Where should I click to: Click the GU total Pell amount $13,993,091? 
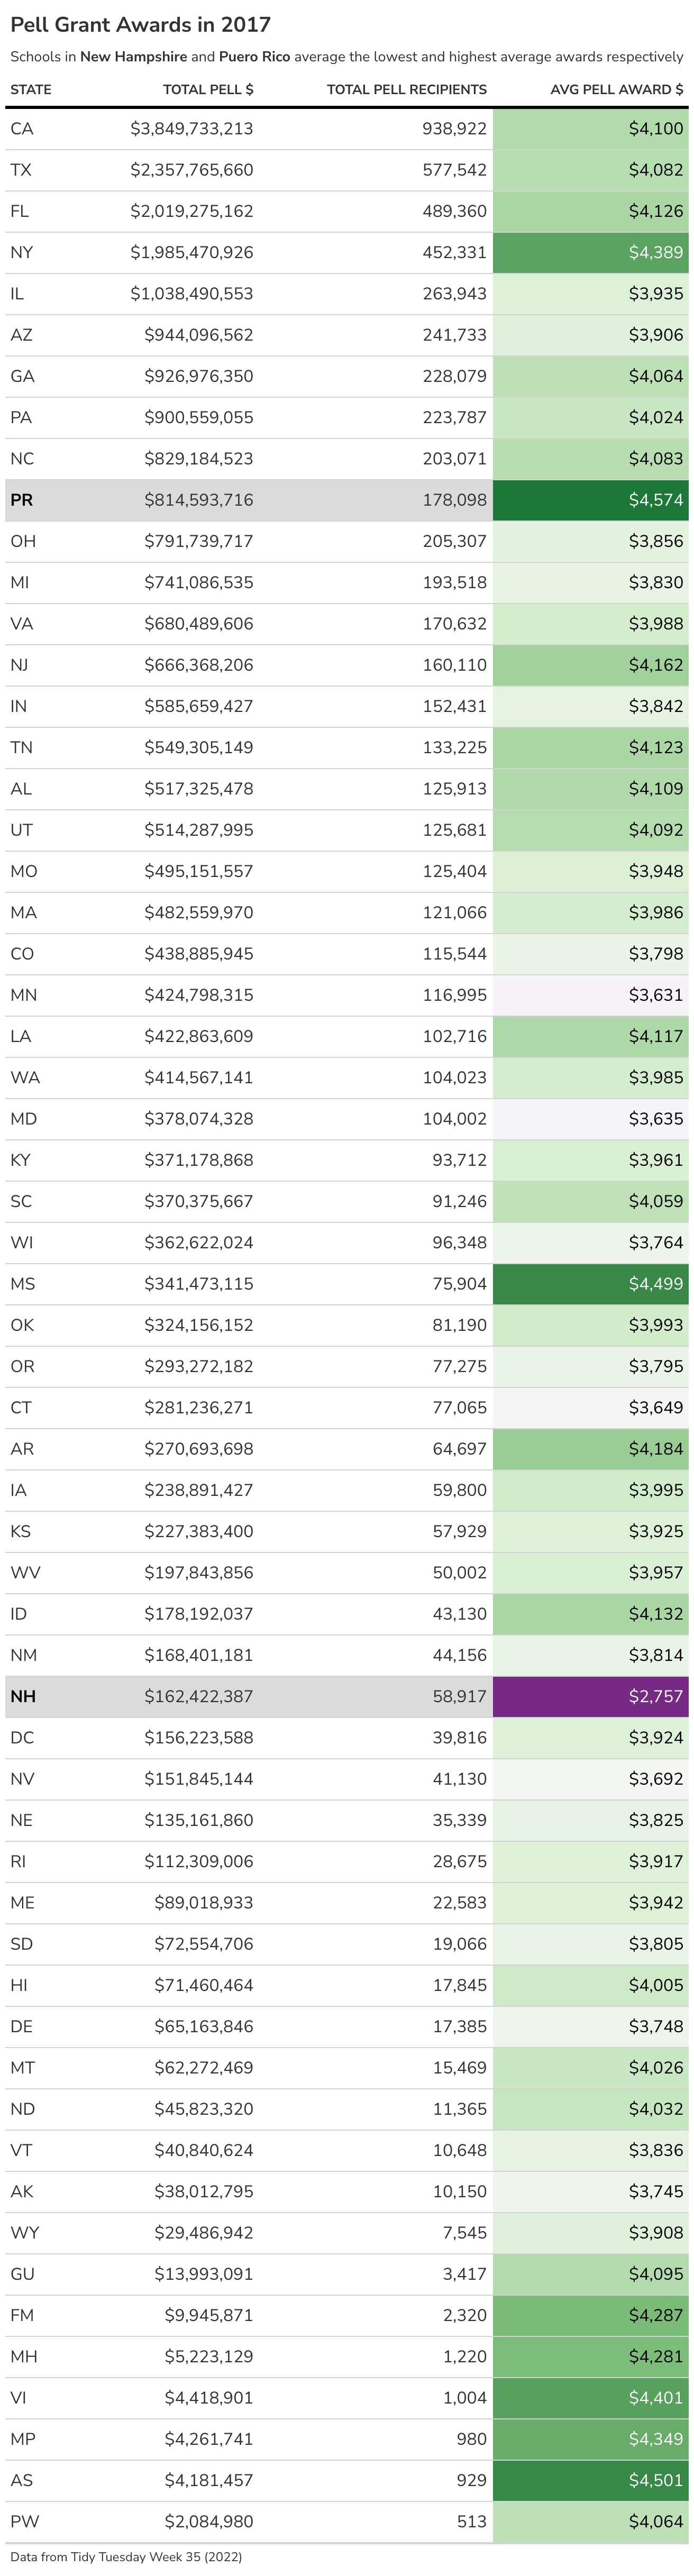(203, 2274)
